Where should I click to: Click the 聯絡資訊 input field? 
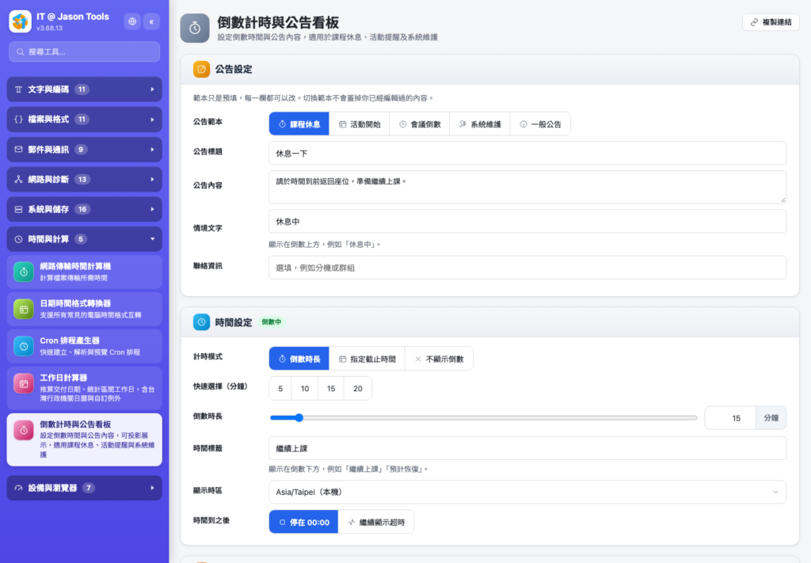(x=527, y=268)
